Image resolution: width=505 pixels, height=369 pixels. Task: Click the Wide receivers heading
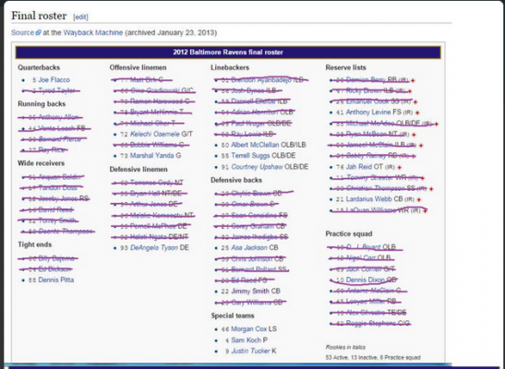[41, 163]
